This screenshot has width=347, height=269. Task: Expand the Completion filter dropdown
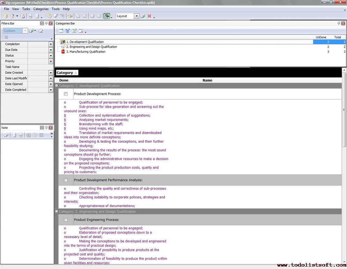coord(51,44)
